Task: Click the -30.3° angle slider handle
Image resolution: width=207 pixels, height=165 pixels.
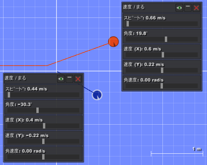Action: point(38,110)
